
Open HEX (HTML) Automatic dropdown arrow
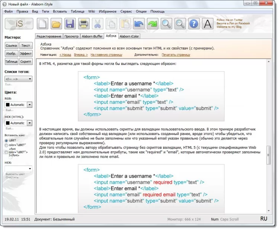(x=30, y=123)
